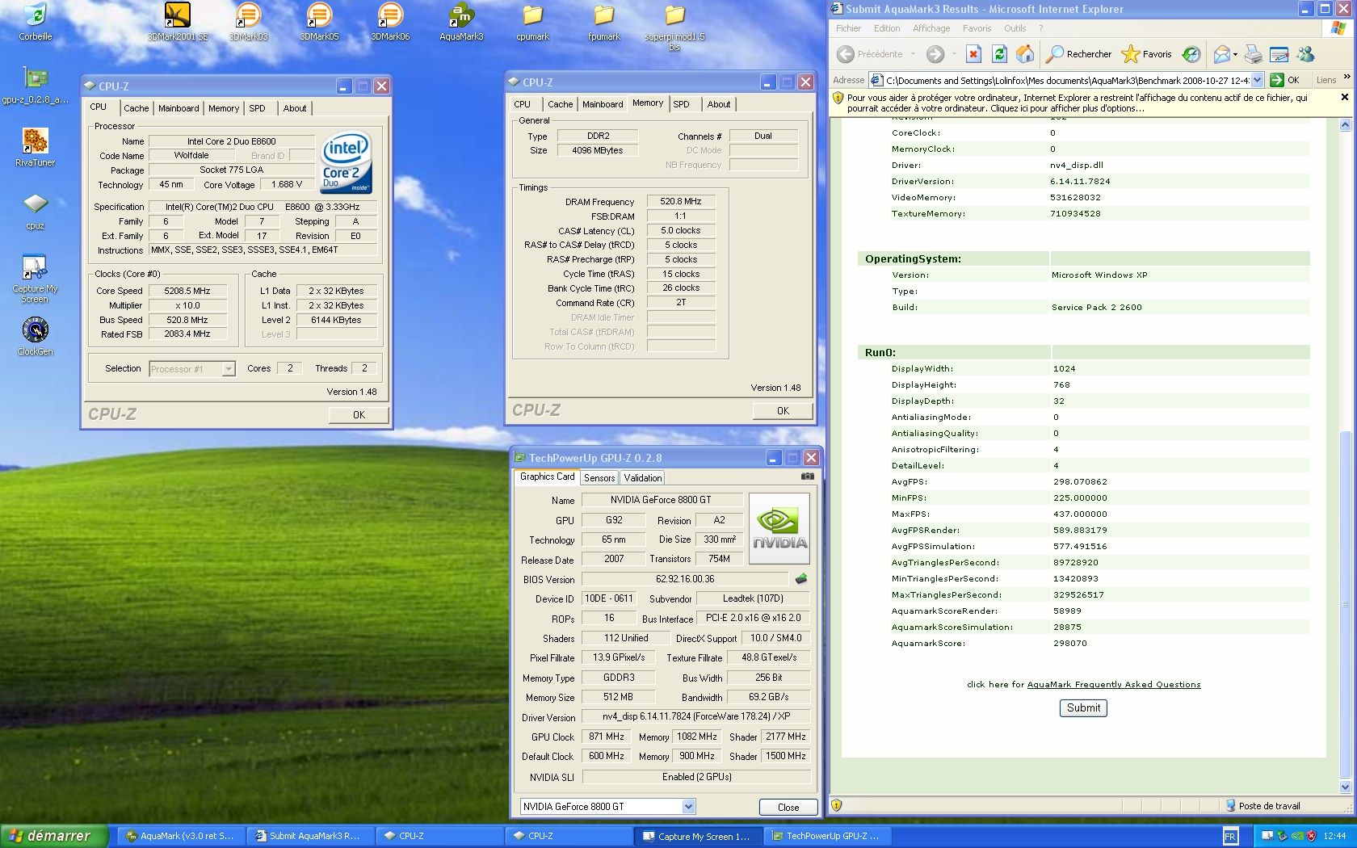The height and width of the screenshot is (848, 1357).
Task: Open the Affichage menu in Internet Explorer
Action: coord(931,28)
